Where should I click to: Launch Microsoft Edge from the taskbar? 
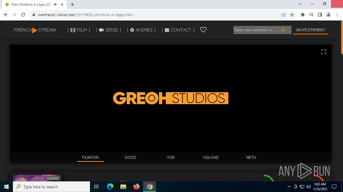point(110,187)
